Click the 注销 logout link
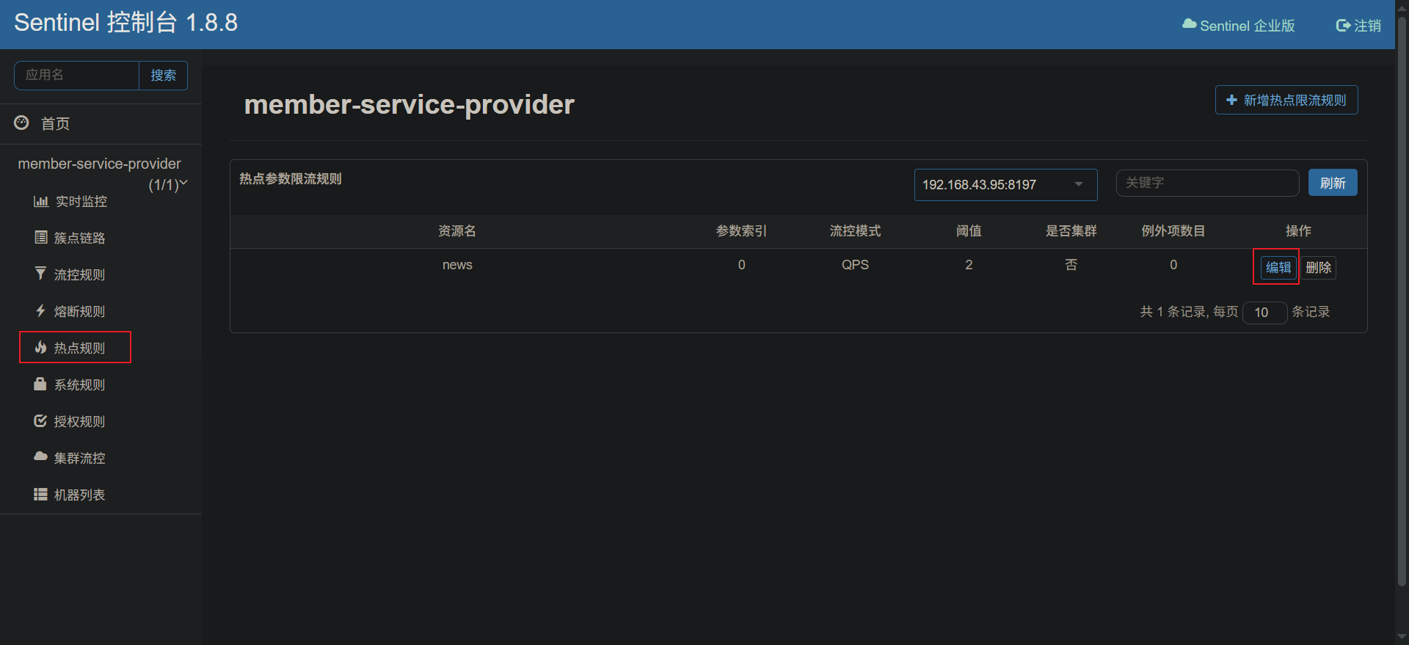 pyautogui.click(x=1359, y=26)
